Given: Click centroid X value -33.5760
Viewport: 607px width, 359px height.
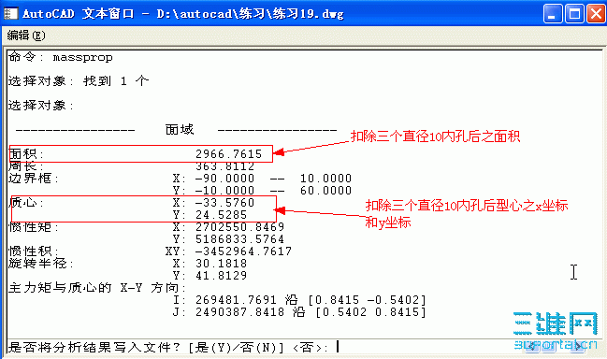Looking at the screenshot, I should pos(224,203).
